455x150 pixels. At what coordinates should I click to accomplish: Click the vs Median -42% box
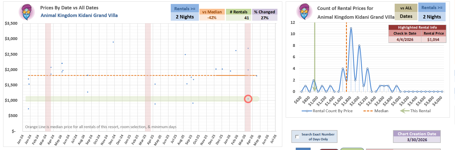pyautogui.click(x=212, y=15)
